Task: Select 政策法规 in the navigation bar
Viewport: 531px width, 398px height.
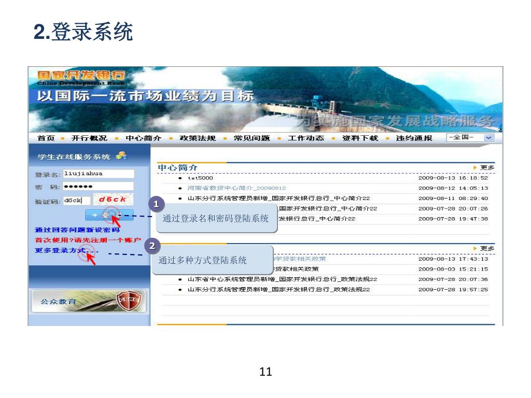Action: tap(198, 138)
